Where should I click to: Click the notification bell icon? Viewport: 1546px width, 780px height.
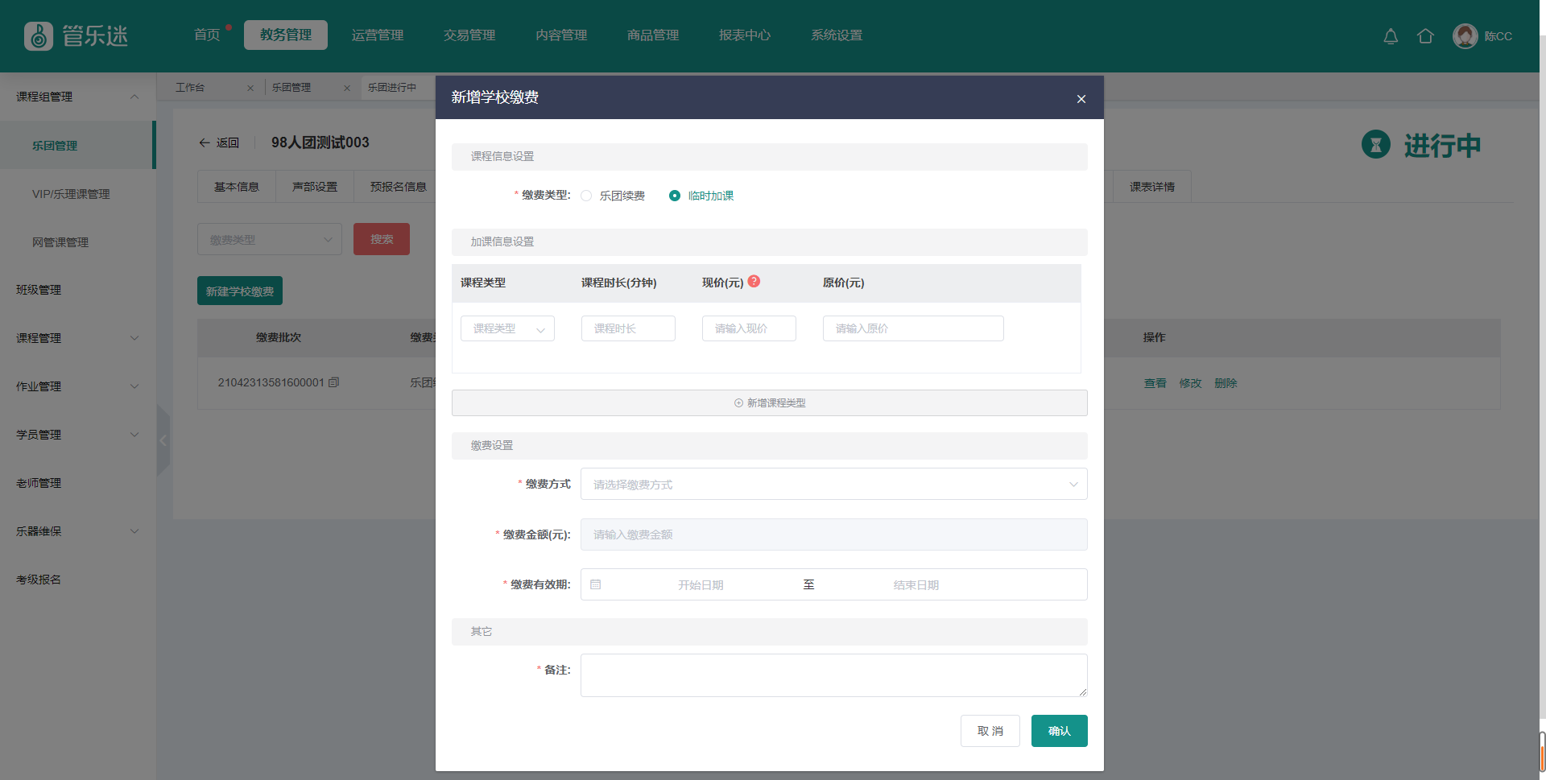point(1391,36)
